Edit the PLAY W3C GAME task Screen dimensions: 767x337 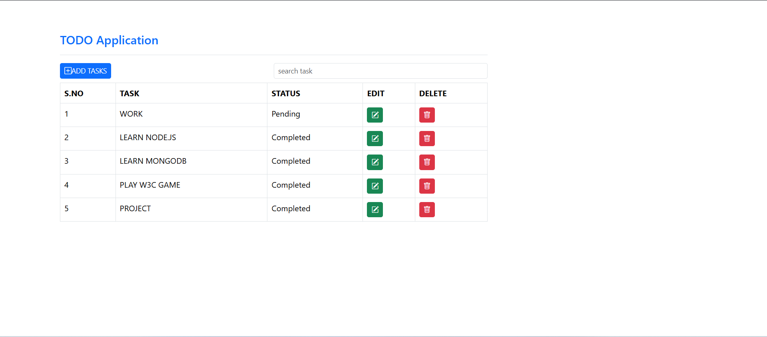pyautogui.click(x=375, y=186)
